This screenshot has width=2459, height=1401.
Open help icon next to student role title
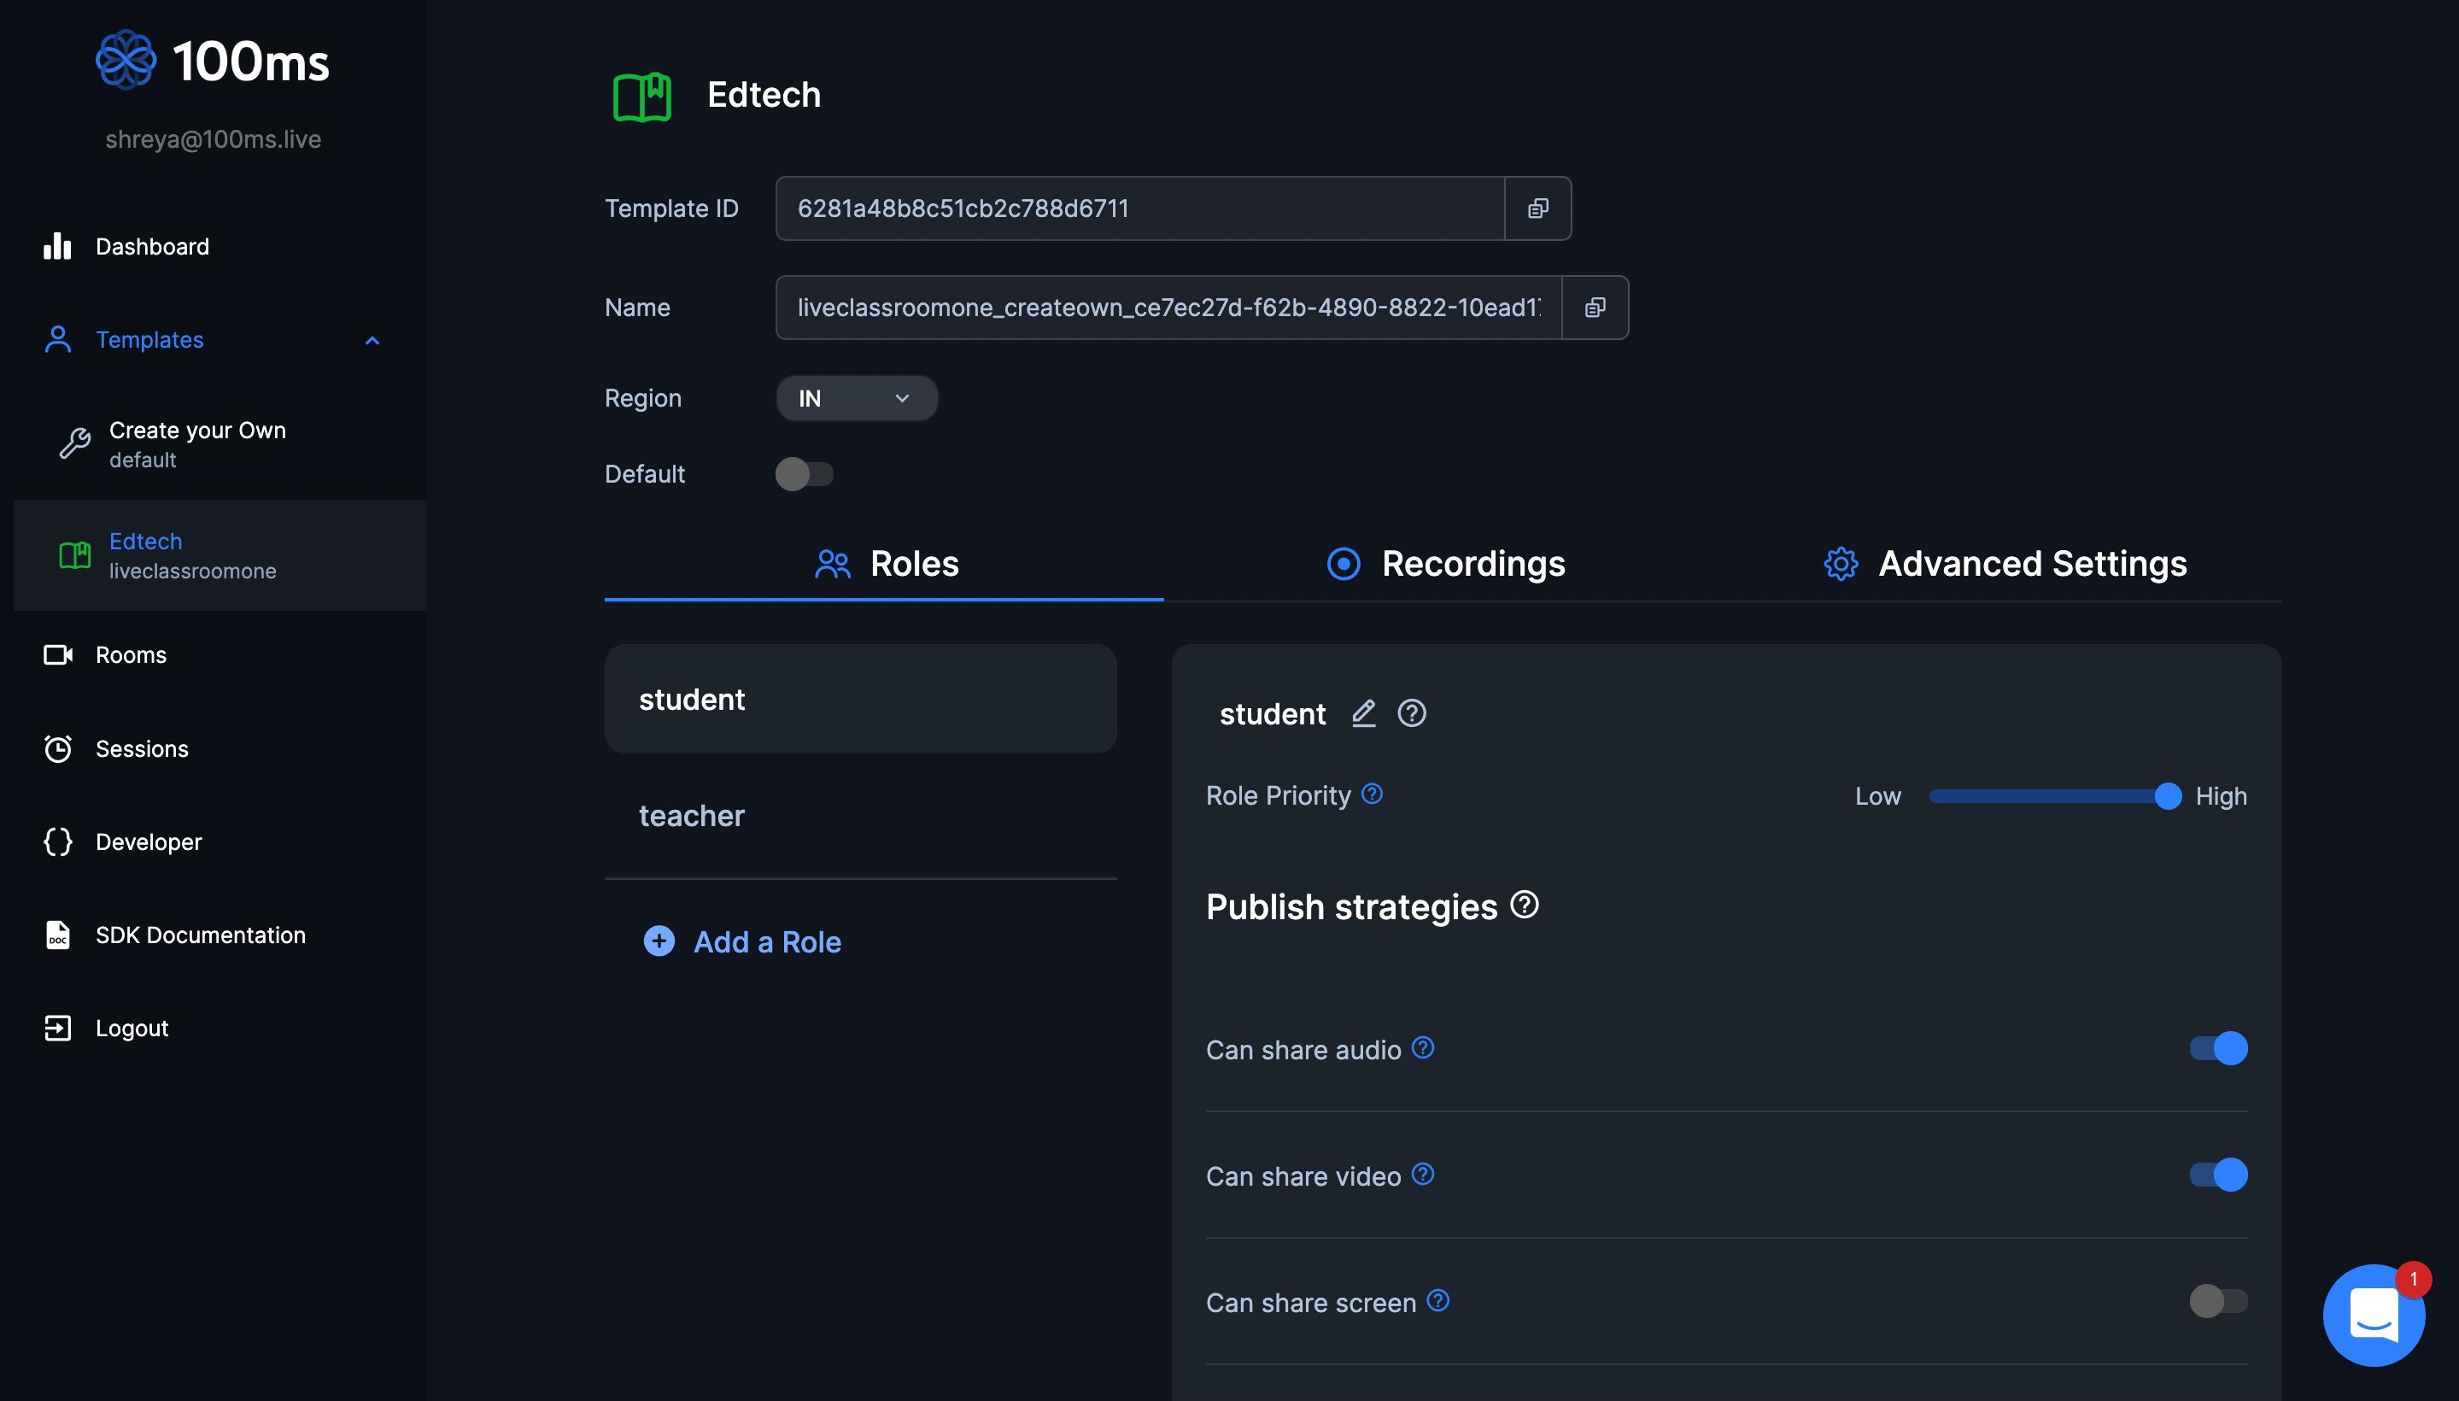pyautogui.click(x=1411, y=713)
